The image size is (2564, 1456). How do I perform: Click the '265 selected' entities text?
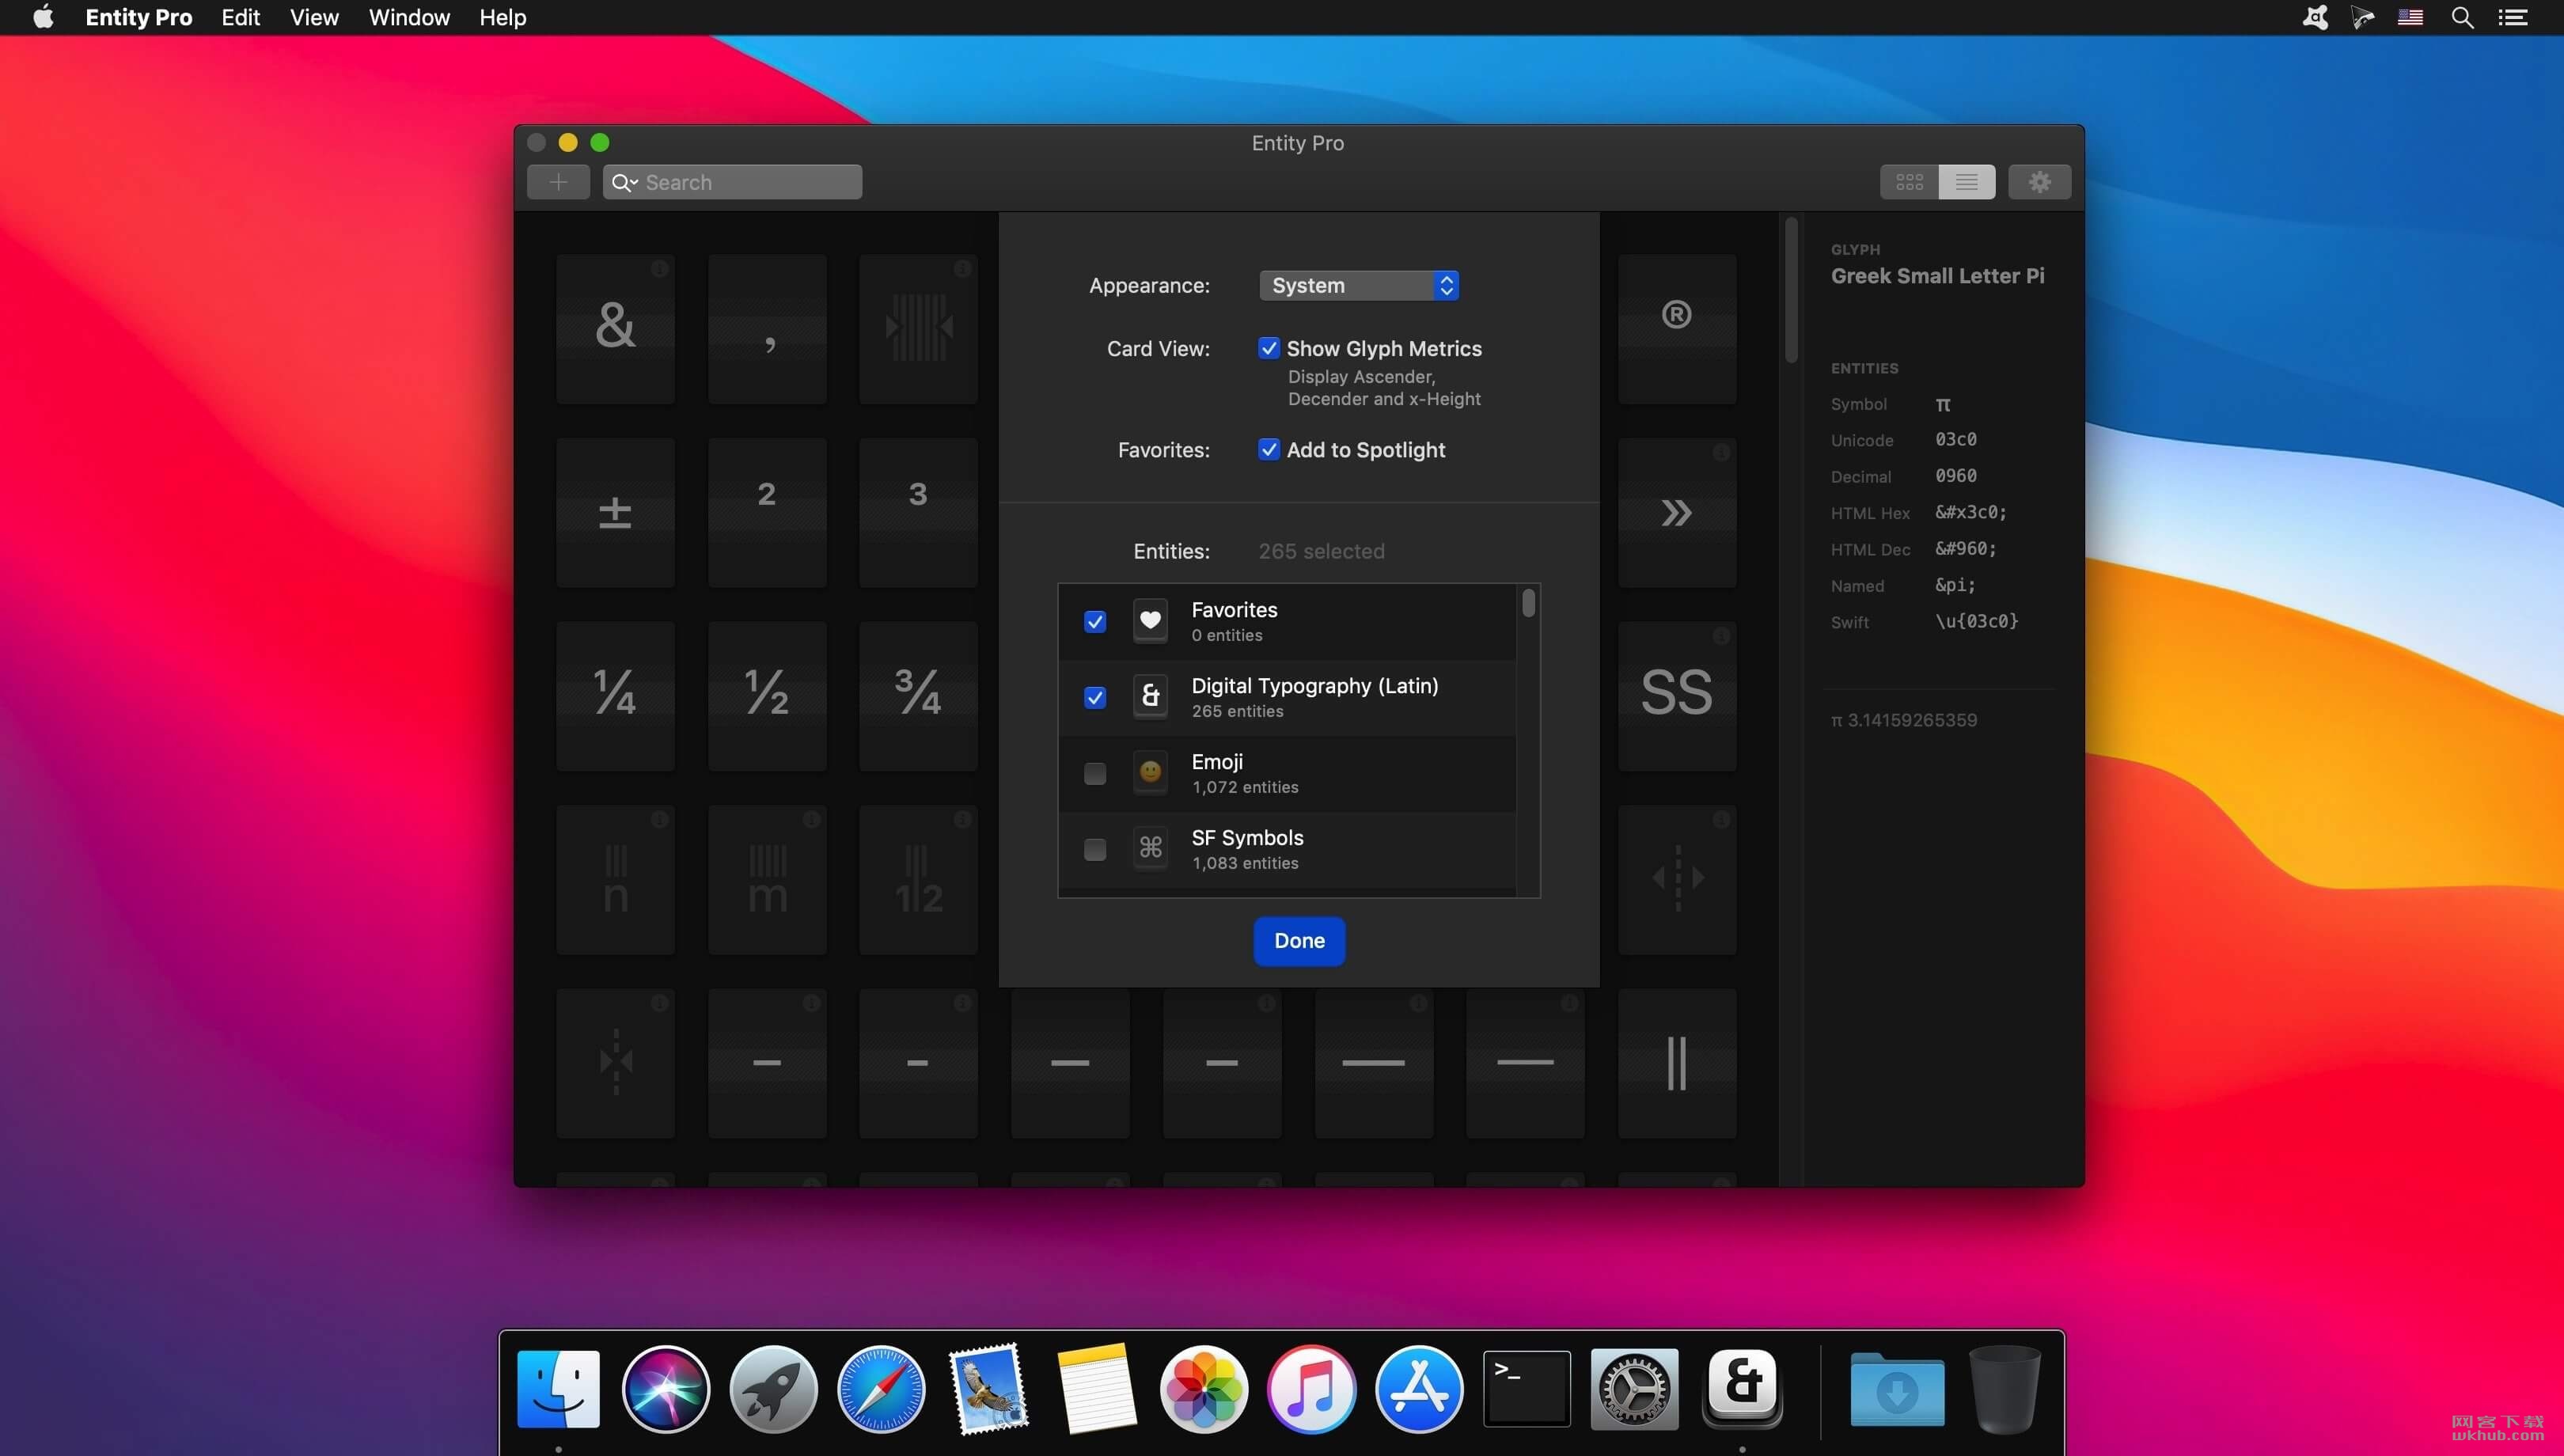pos(1321,551)
